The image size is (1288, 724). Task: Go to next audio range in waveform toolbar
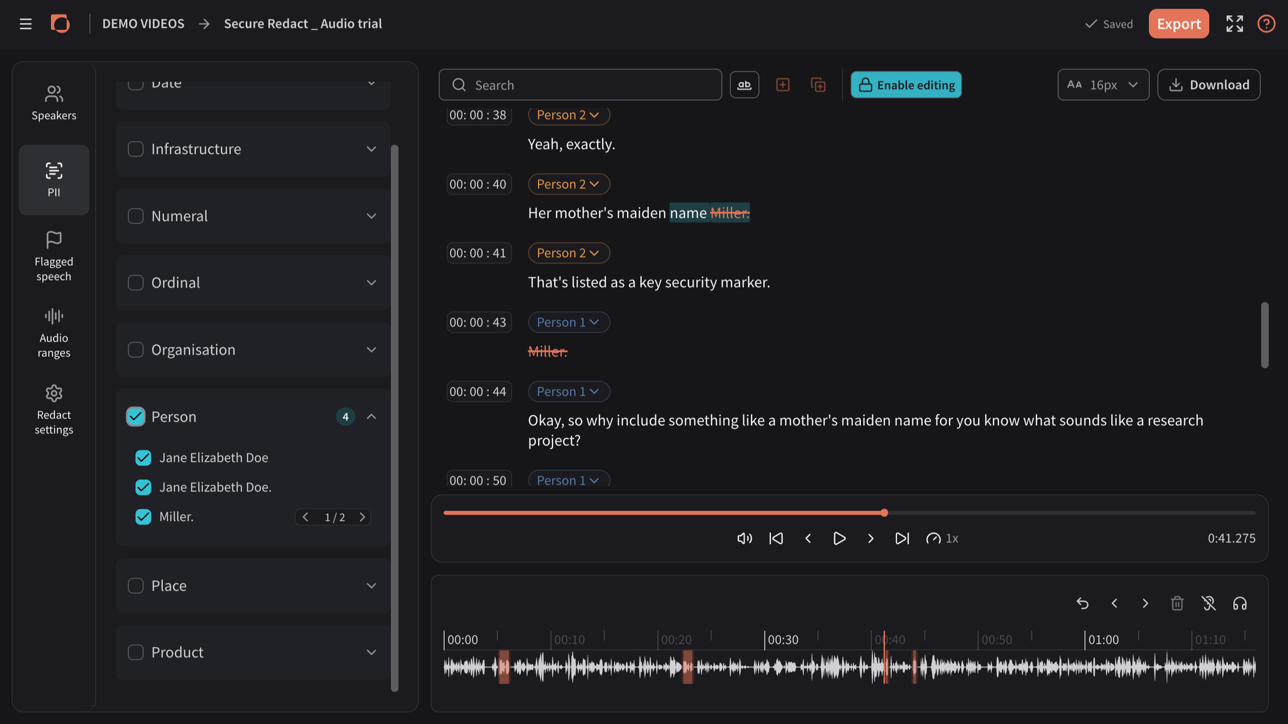(1145, 604)
